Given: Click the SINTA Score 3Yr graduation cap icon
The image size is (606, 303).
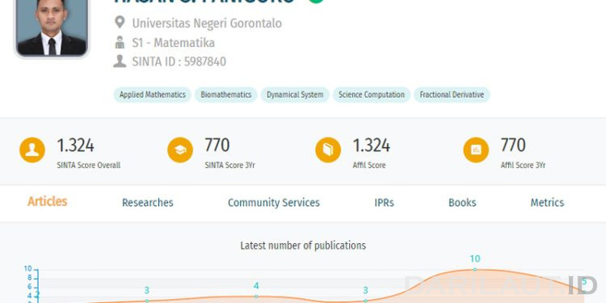Looking at the screenshot, I should tap(180, 150).
